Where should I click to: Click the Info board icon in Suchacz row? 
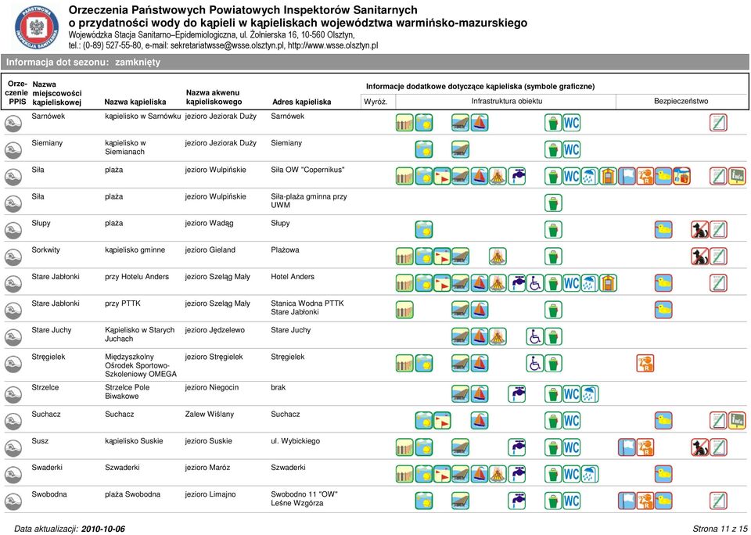point(737,421)
